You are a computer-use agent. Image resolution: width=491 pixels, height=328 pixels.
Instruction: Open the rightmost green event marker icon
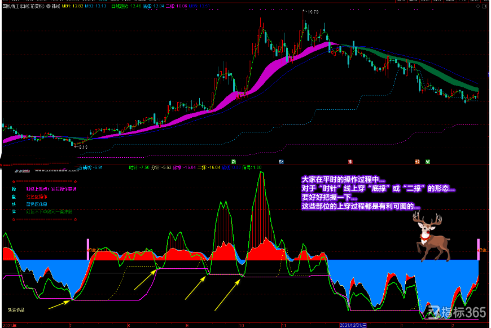coord(428,162)
